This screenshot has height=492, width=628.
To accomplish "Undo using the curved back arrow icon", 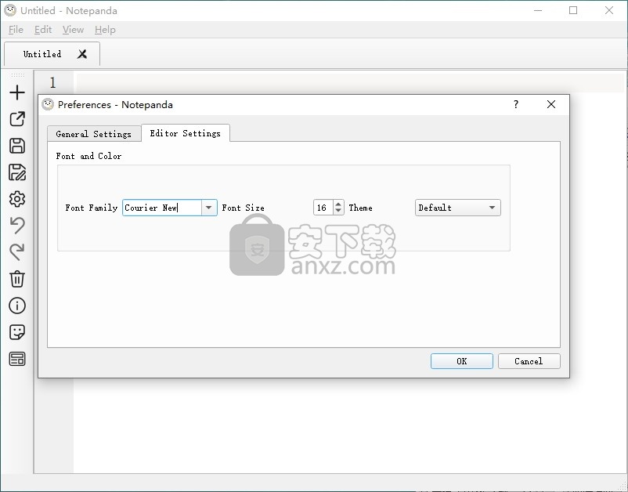I will (17, 225).
